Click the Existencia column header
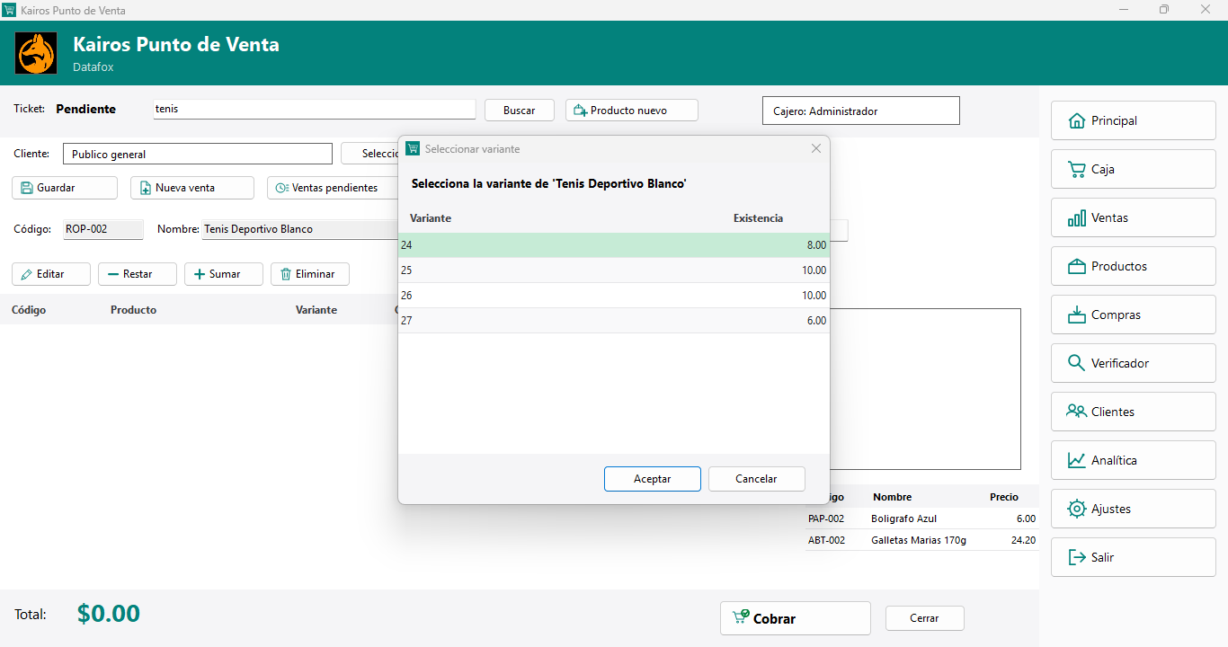Image resolution: width=1228 pixels, height=647 pixels. tap(758, 218)
